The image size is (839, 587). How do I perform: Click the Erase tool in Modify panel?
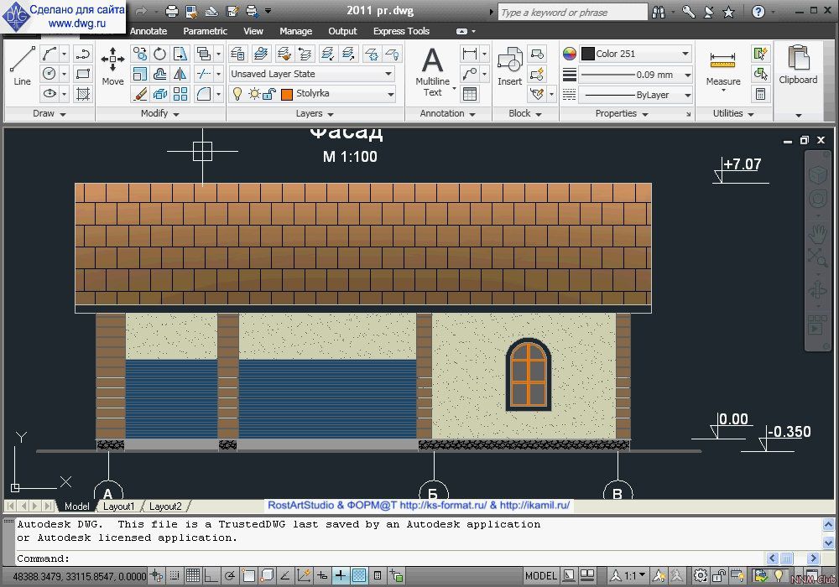(139, 94)
